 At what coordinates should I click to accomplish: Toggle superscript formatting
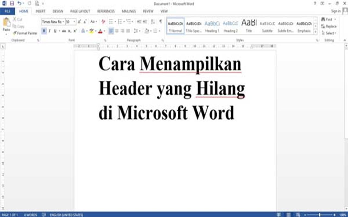[75, 31]
